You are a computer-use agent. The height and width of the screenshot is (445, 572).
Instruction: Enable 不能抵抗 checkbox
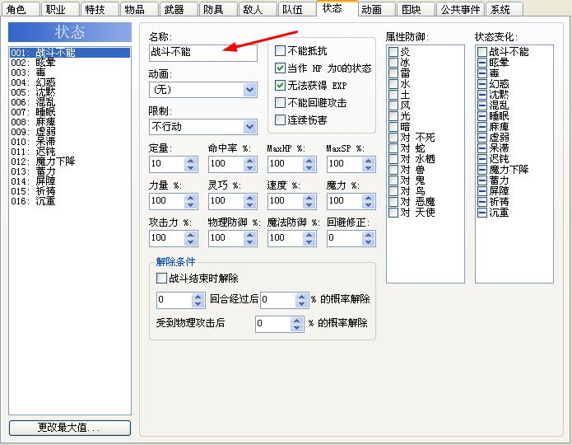click(280, 50)
